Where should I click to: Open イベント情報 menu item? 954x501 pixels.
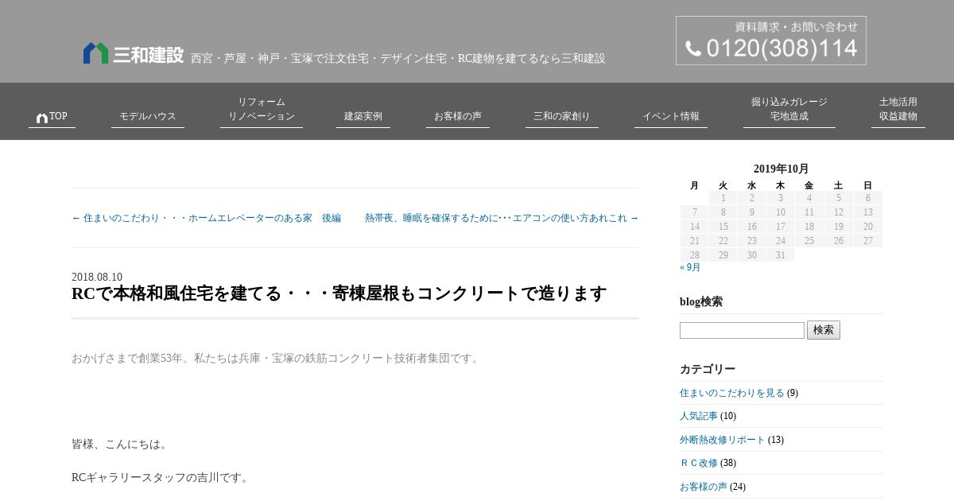[x=671, y=116]
